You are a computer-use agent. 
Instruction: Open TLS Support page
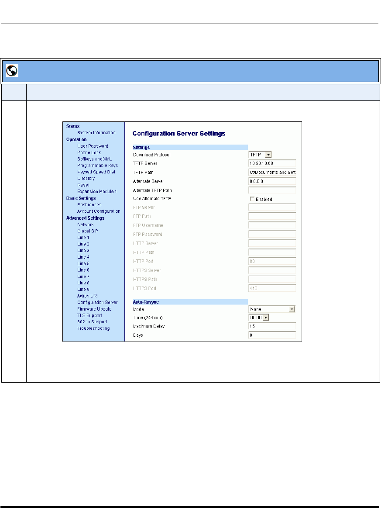[x=89, y=315]
